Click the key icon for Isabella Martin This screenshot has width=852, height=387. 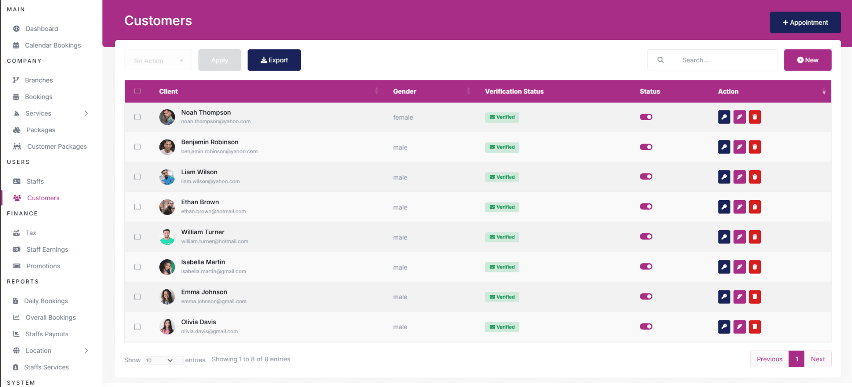coord(724,267)
